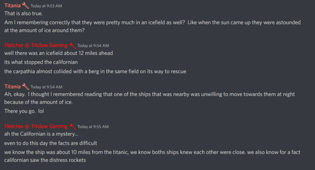The image size is (315, 170).
Task: Click the wrench icon beside first Titania username
Action: [26, 6]
